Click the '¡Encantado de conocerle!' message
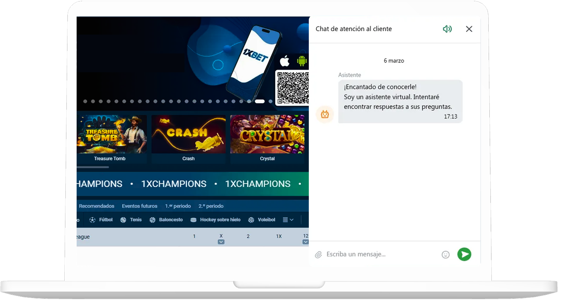Viewport: 561px width, 301px height. [380, 87]
